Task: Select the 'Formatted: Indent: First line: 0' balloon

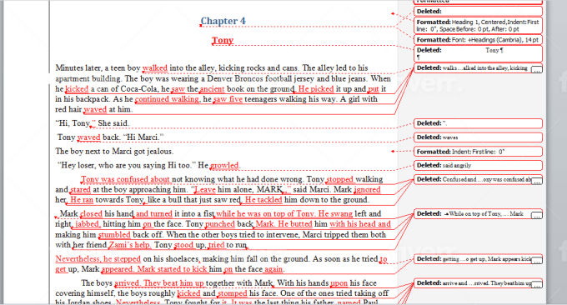Action: (x=478, y=152)
